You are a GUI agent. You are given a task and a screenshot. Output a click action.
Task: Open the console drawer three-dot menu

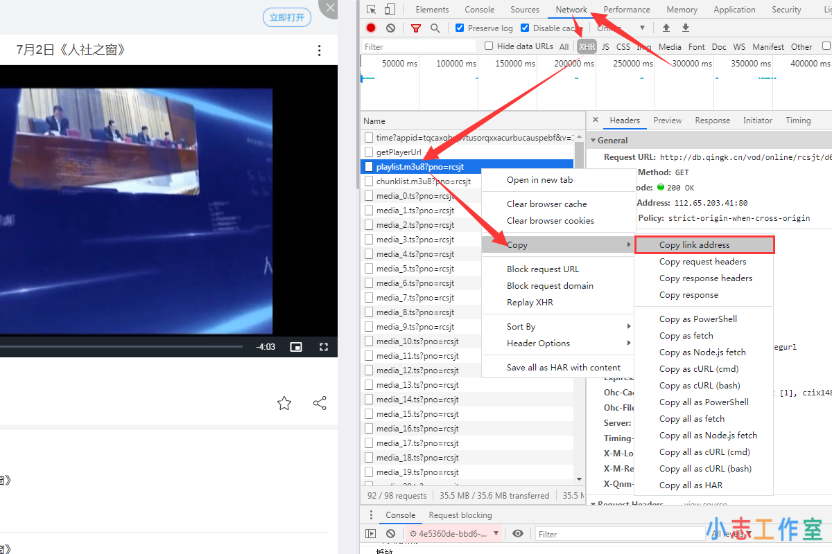coord(372,515)
